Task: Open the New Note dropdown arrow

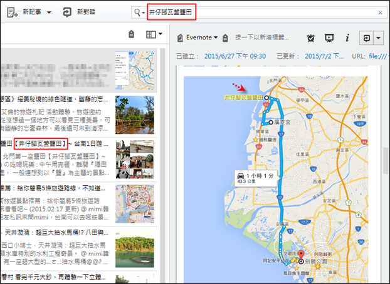Action: [49, 12]
